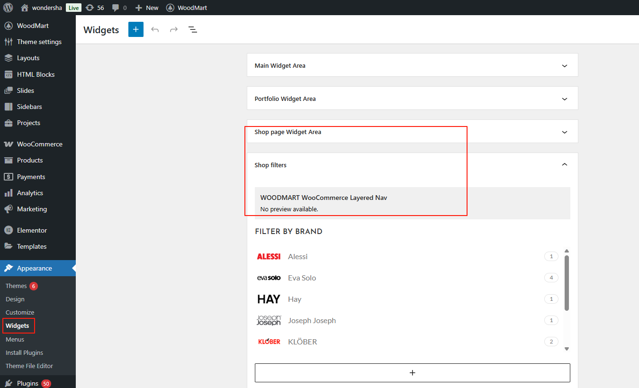This screenshot has height=388, width=639.
Task: Click the add block button below brands
Action: 412,373
